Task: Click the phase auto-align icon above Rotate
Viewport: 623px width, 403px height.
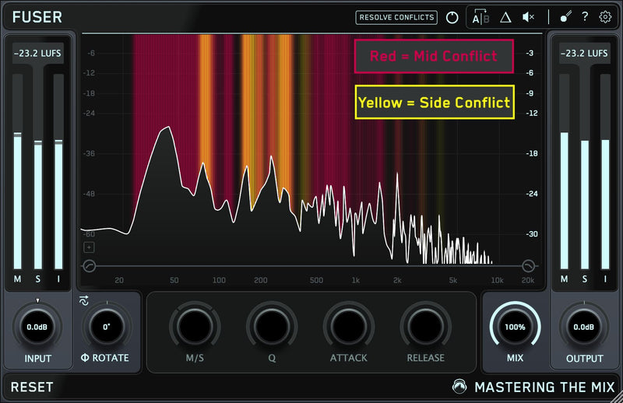Action: [x=84, y=300]
